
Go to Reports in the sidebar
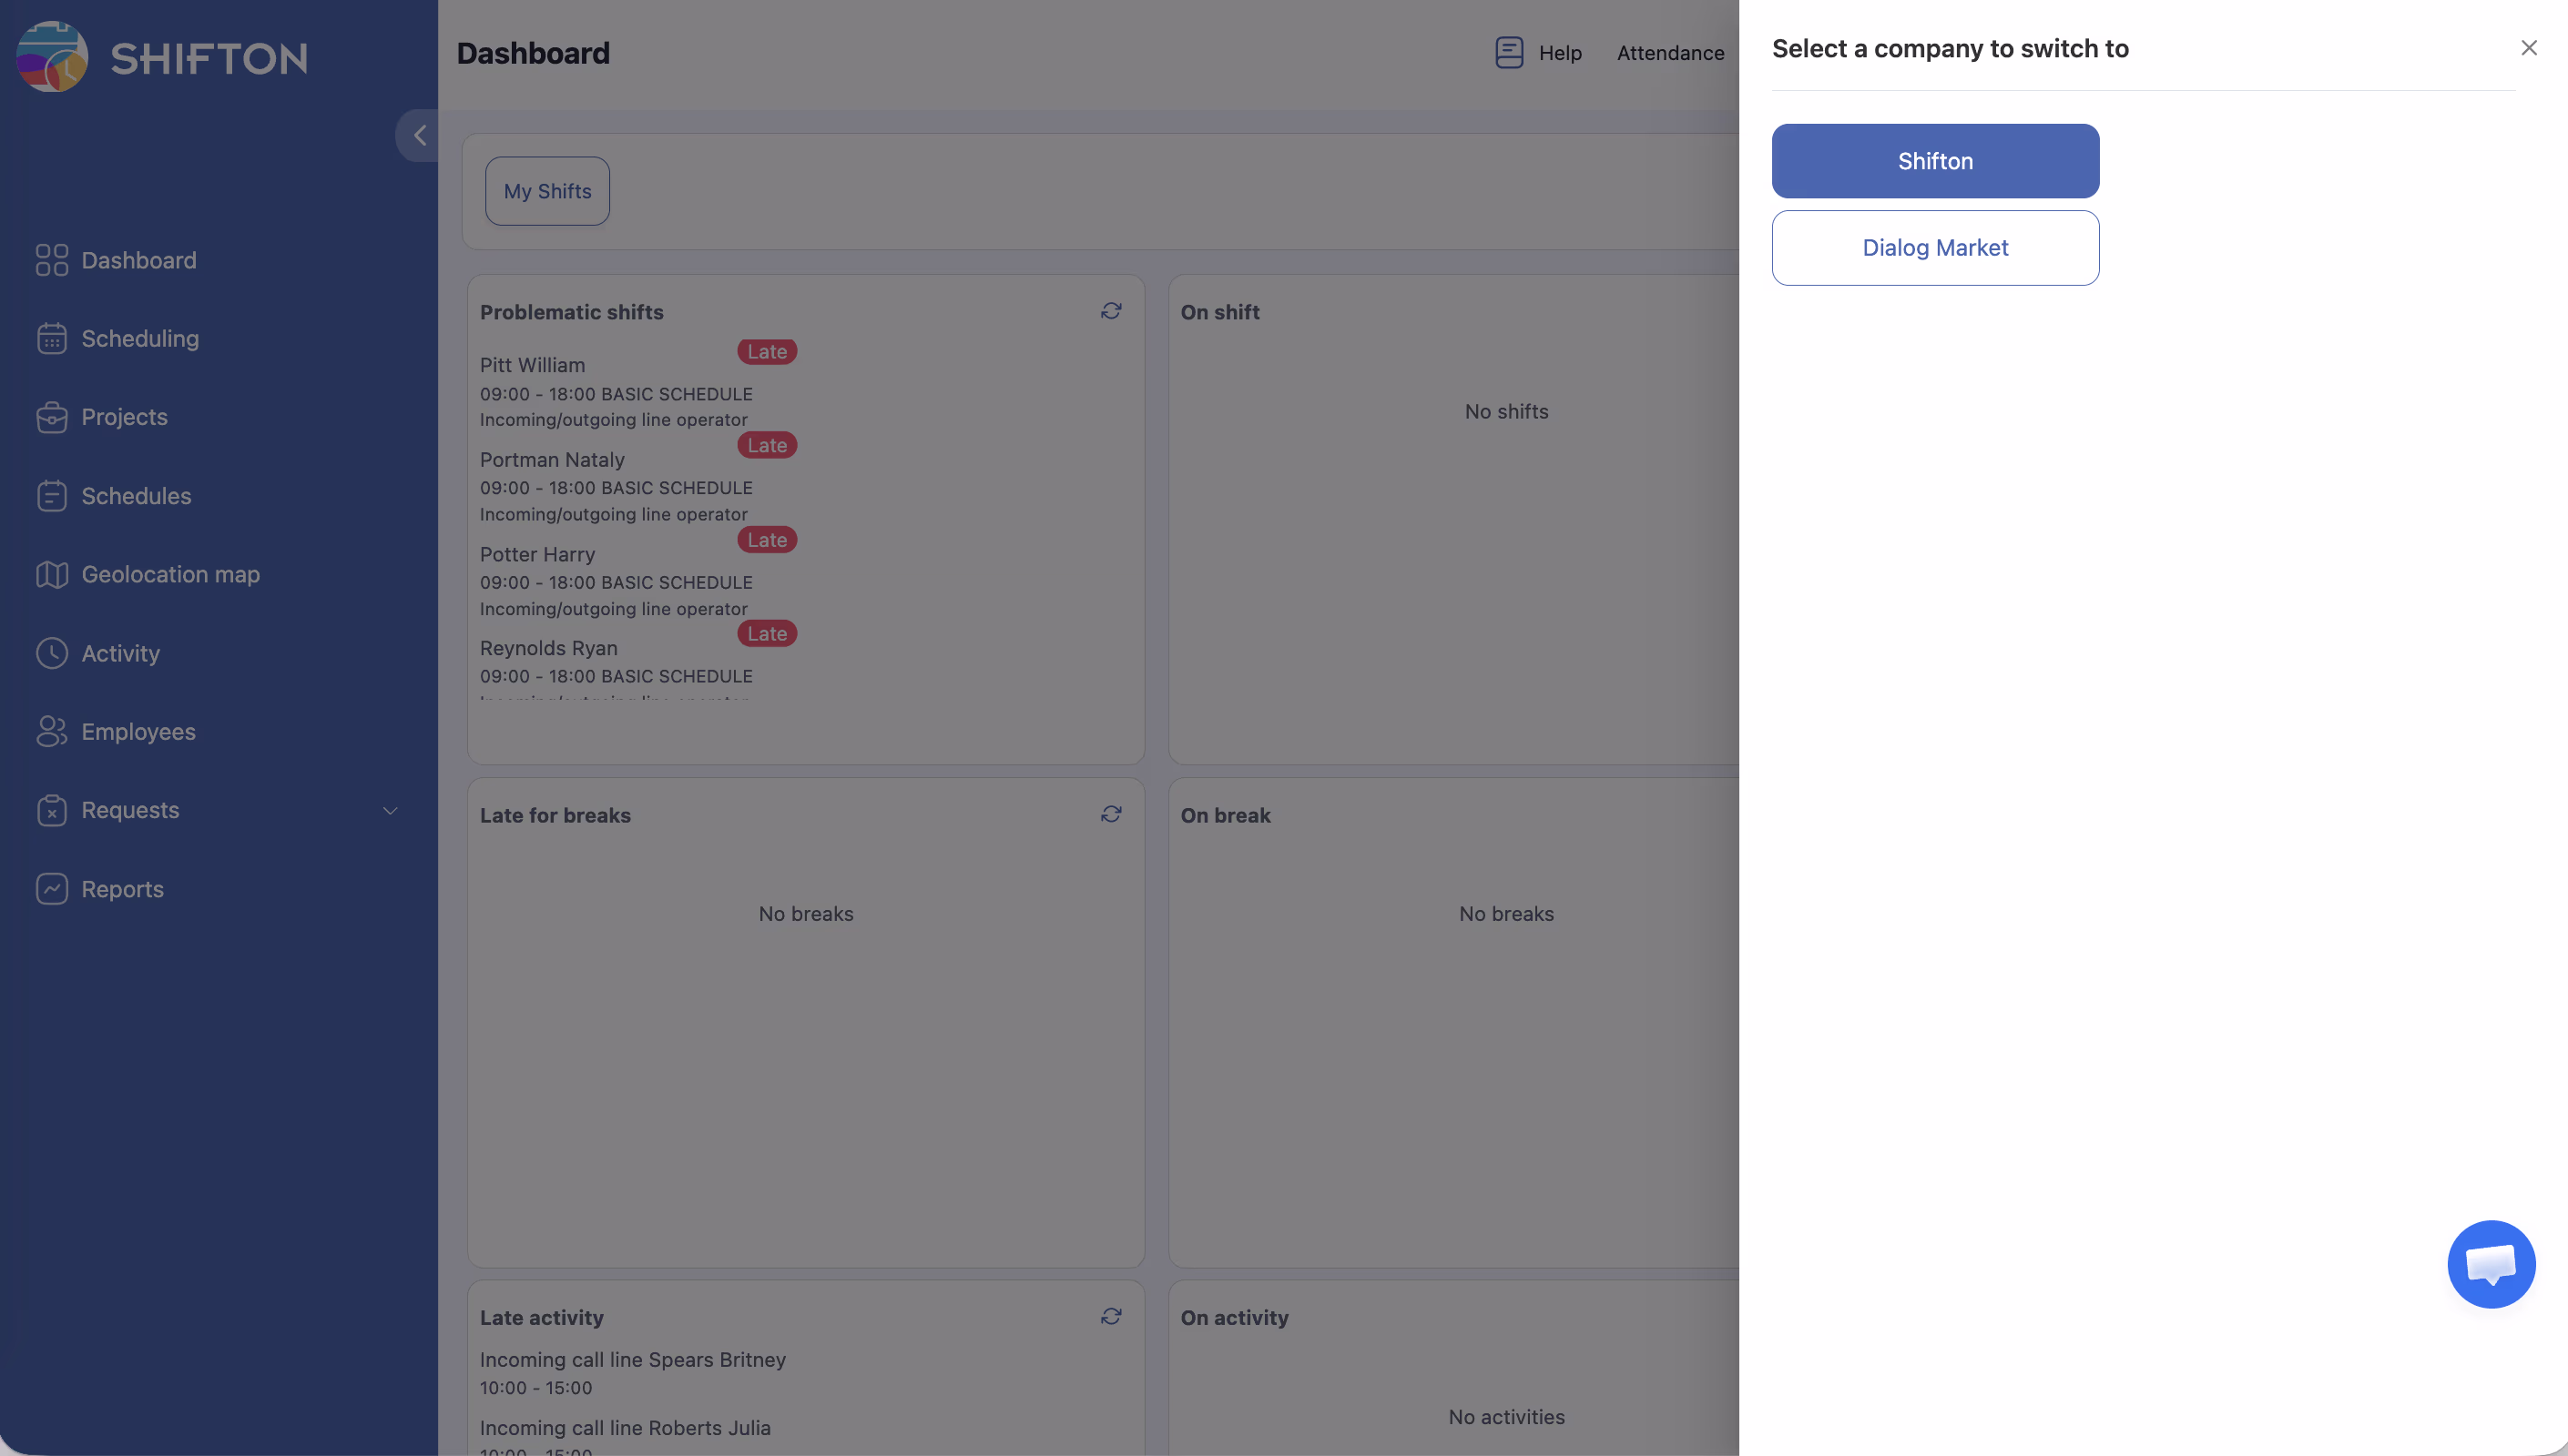(122, 889)
